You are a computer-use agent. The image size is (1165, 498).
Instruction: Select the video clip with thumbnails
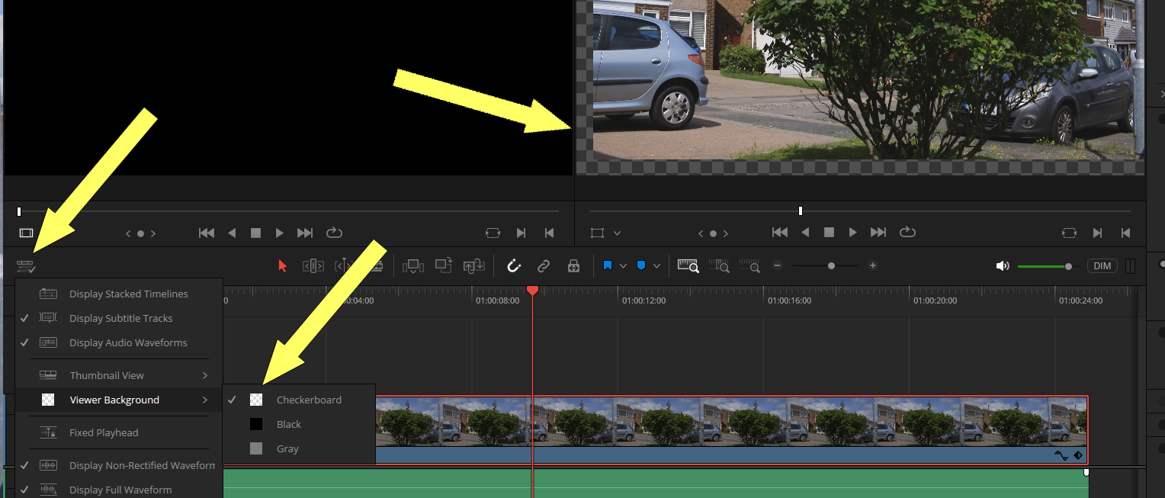731,429
